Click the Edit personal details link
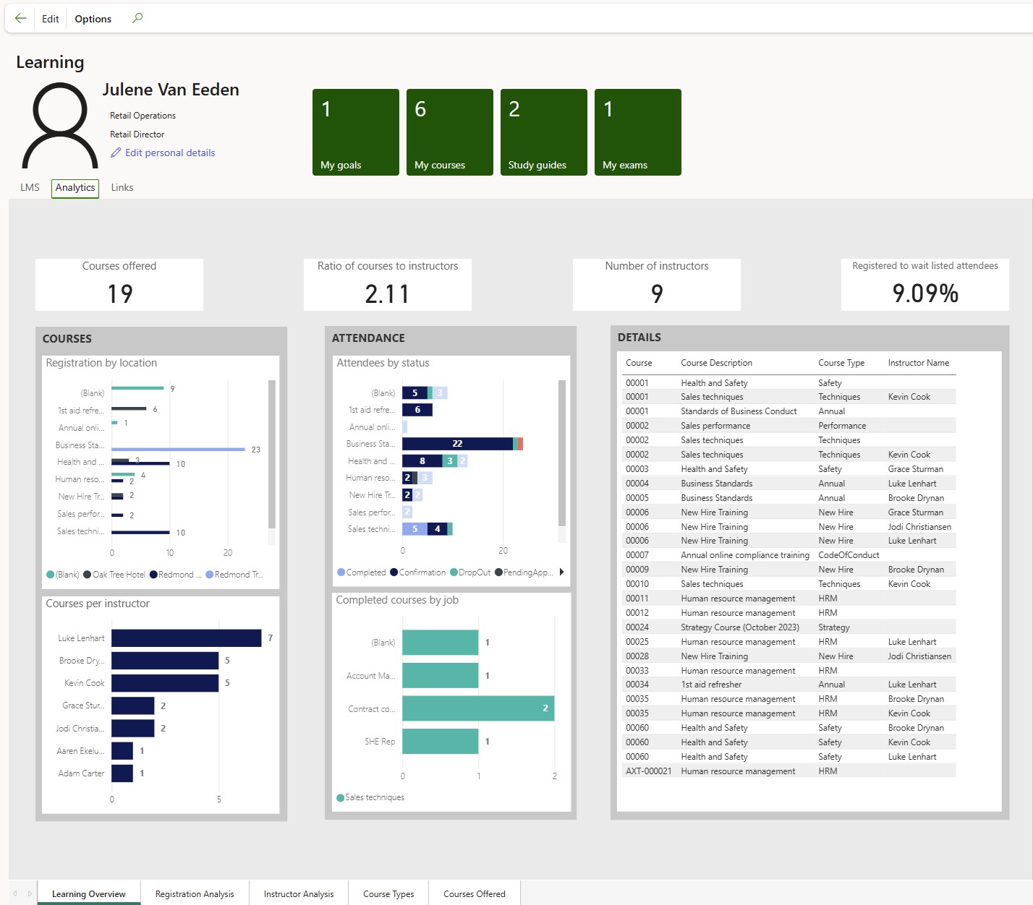Image resolution: width=1033 pixels, height=905 pixels. pos(170,153)
